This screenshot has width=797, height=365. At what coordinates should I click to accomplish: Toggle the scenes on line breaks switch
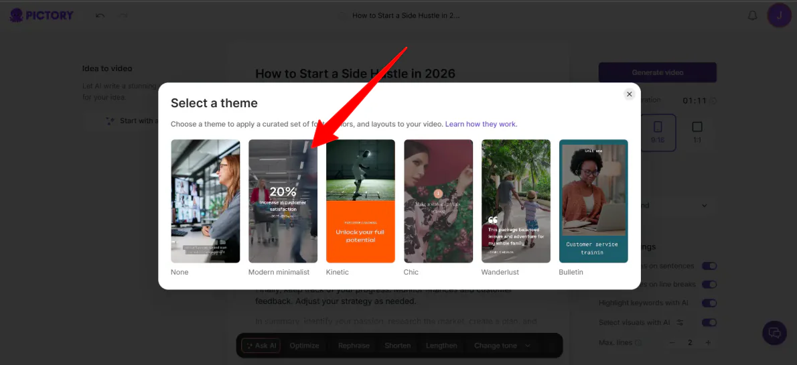pos(709,285)
